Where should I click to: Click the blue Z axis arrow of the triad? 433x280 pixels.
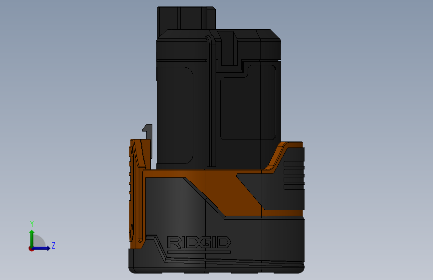coord(41,248)
